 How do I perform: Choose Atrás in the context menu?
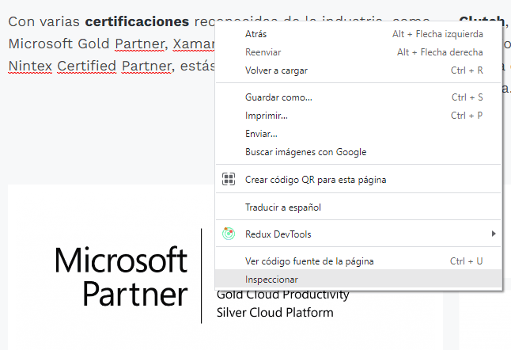coord(358,34)
